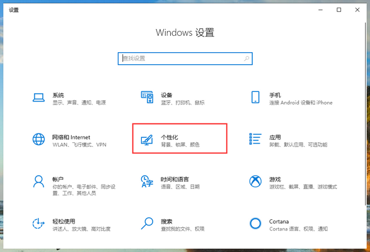
Task: Open the 设备 keyboard and speaker icon
Action: (x=147, y=97)
